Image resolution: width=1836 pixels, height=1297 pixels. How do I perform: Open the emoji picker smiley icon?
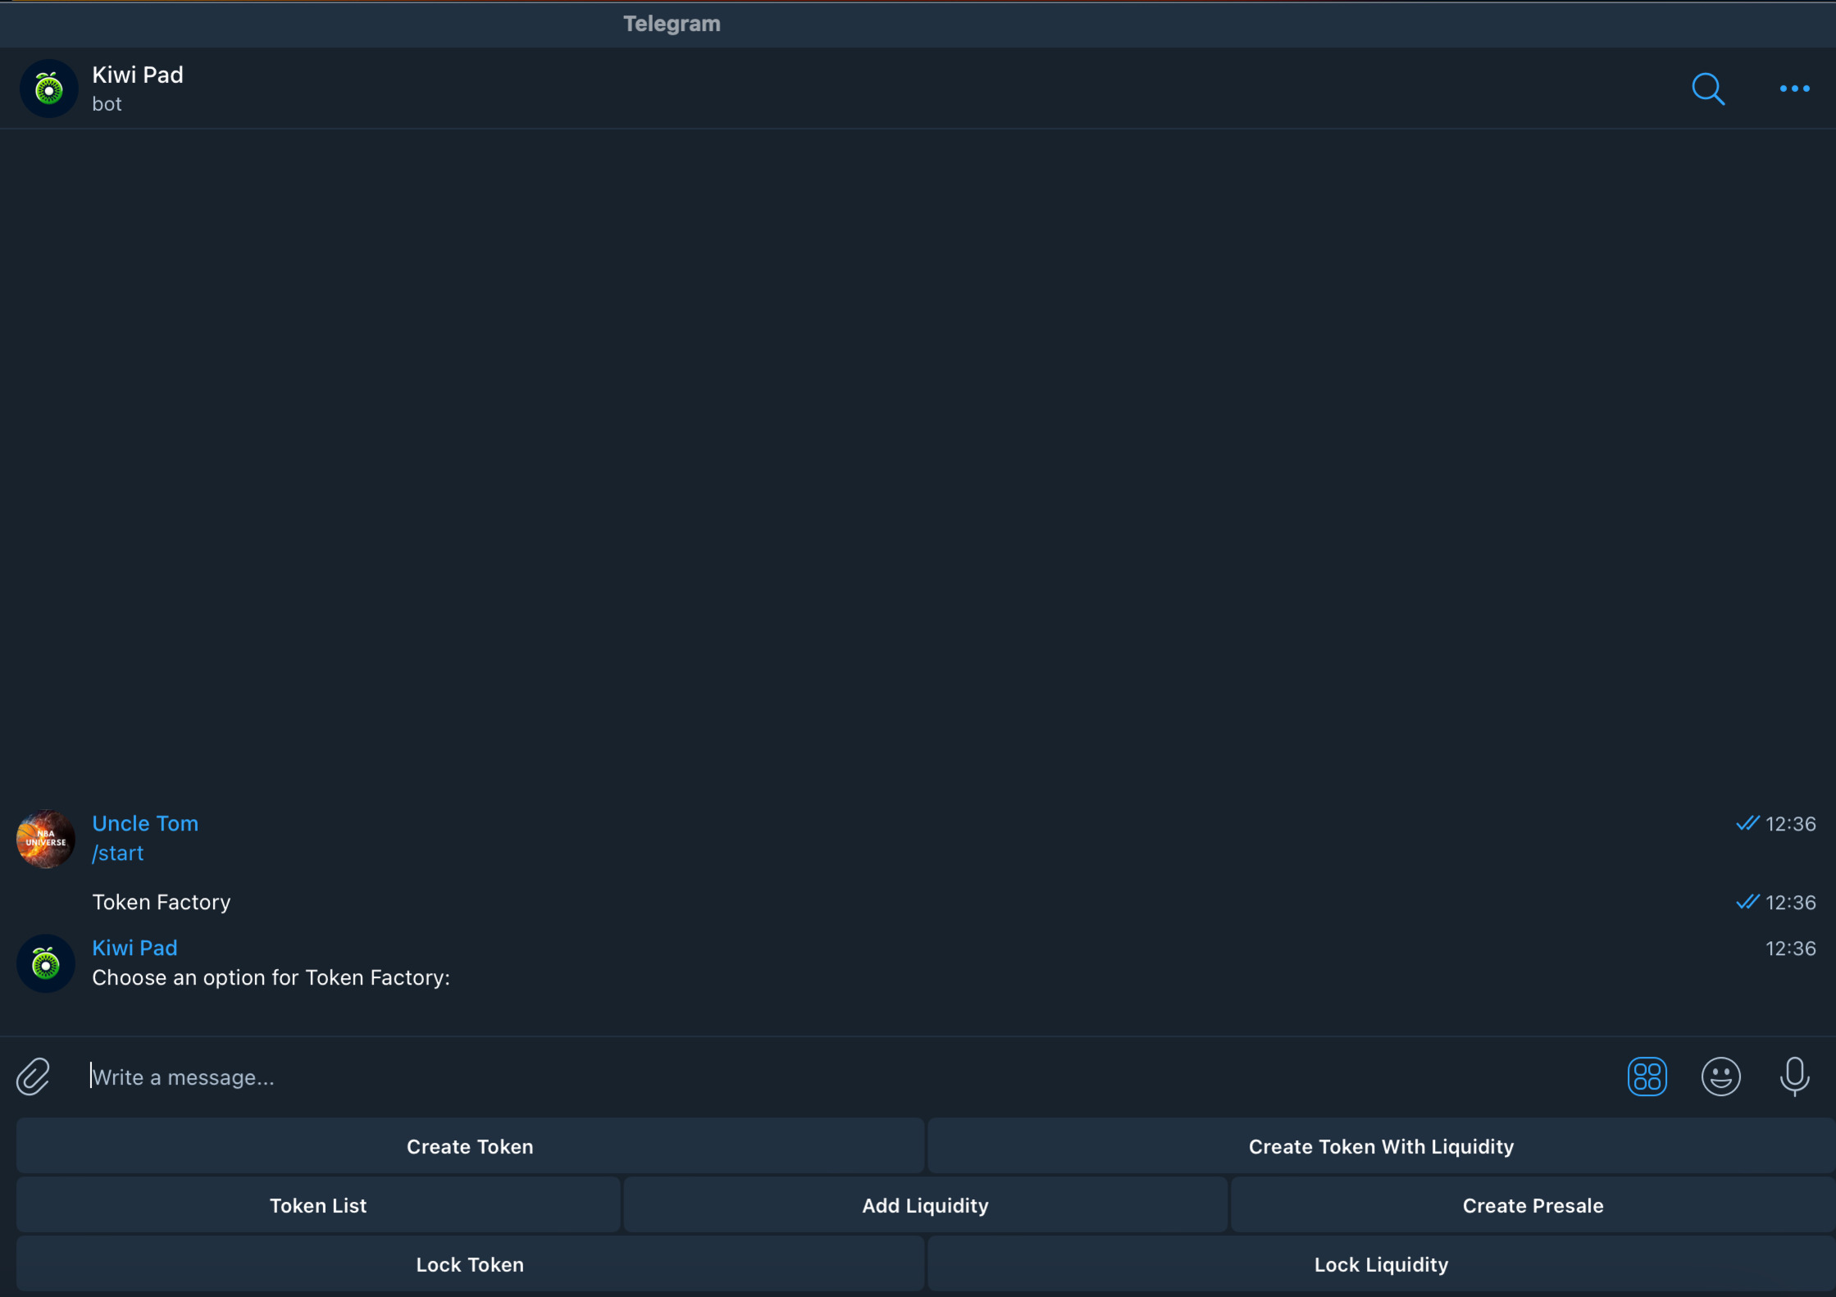[1720, 1076]
